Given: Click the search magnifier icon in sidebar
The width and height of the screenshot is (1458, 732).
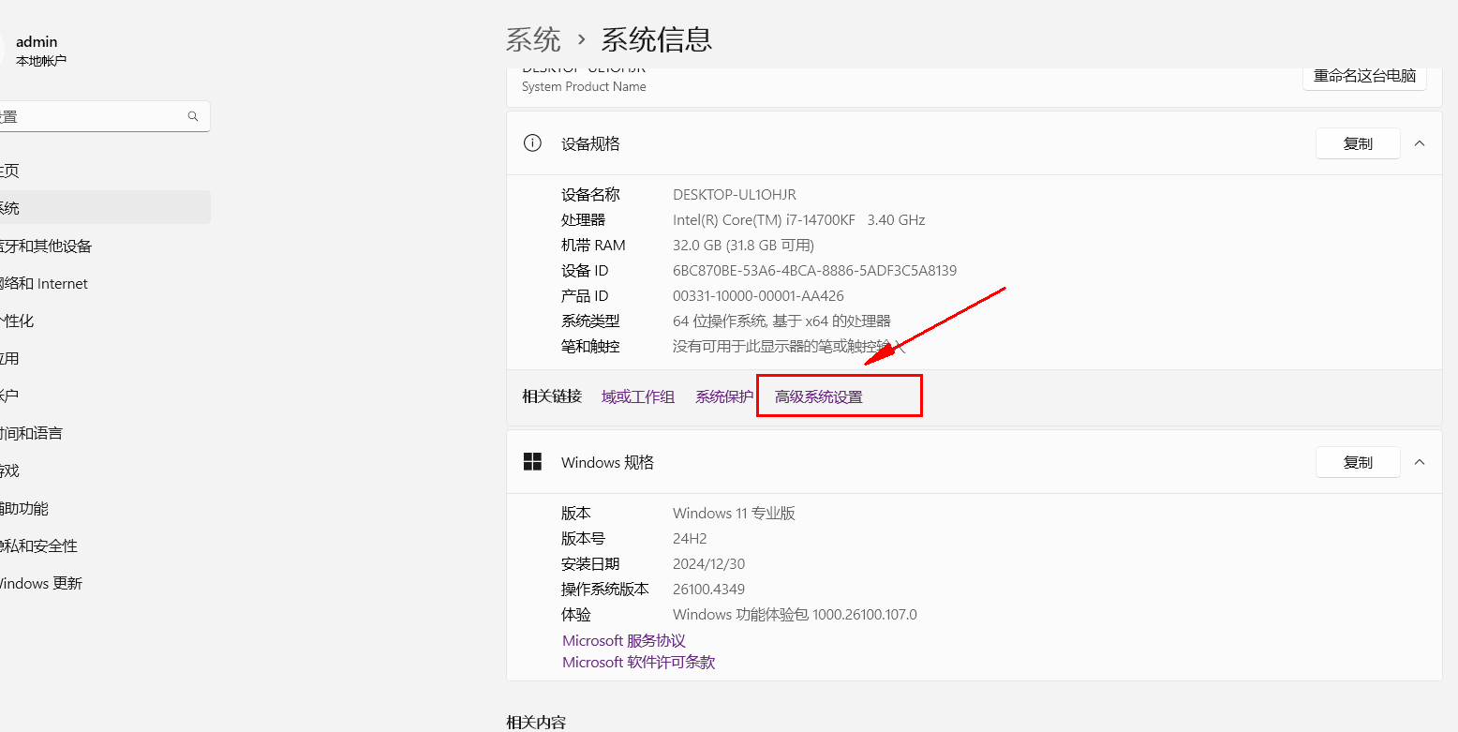Looking at the screenshot, I should coord(193,117).
